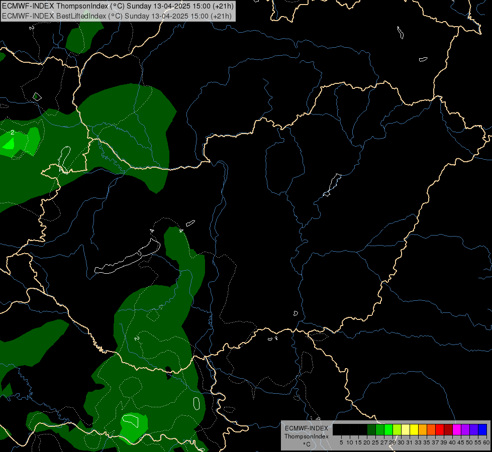This screenshot has height=452, width=492.
Task: Select the dark red 39–40 legend swatch
Action: (x=448, y=429)
